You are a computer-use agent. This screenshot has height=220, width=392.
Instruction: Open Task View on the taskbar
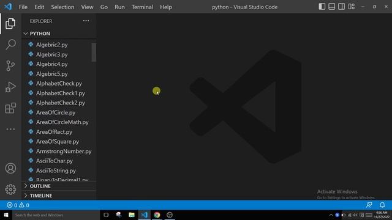106,215
